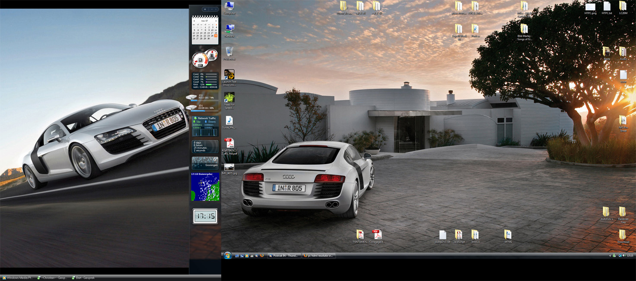Viewport: 636px width, 281px height.
Task: Select the Download folder
Action: click(623, 237)
